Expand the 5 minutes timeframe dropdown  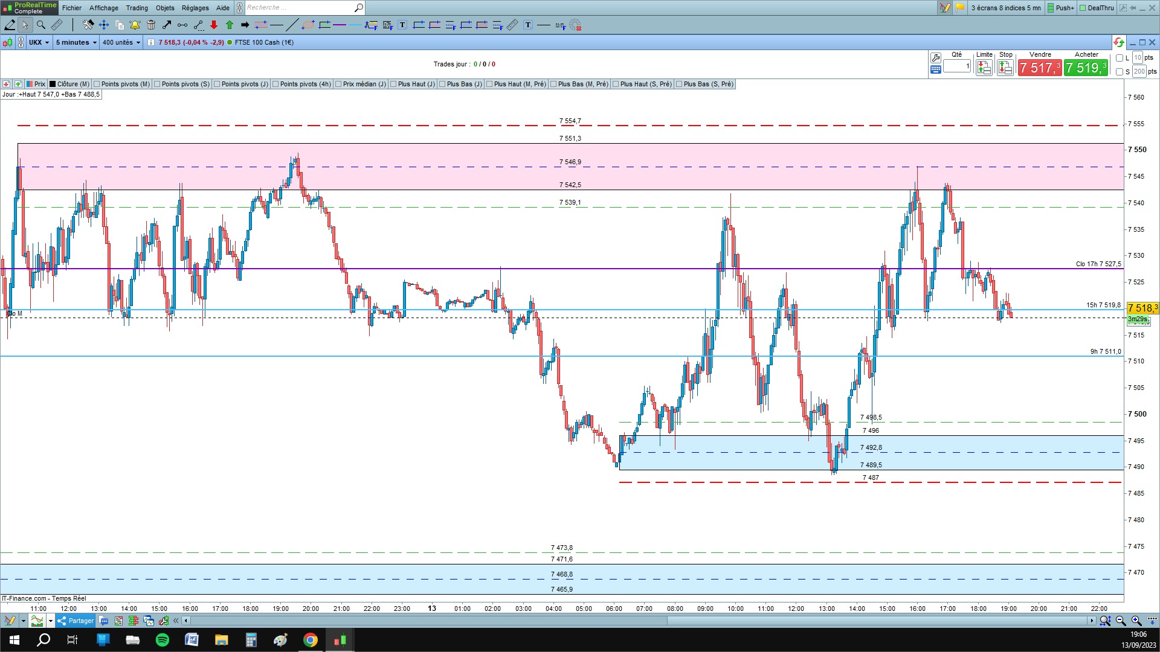click(x=76, y=42)
